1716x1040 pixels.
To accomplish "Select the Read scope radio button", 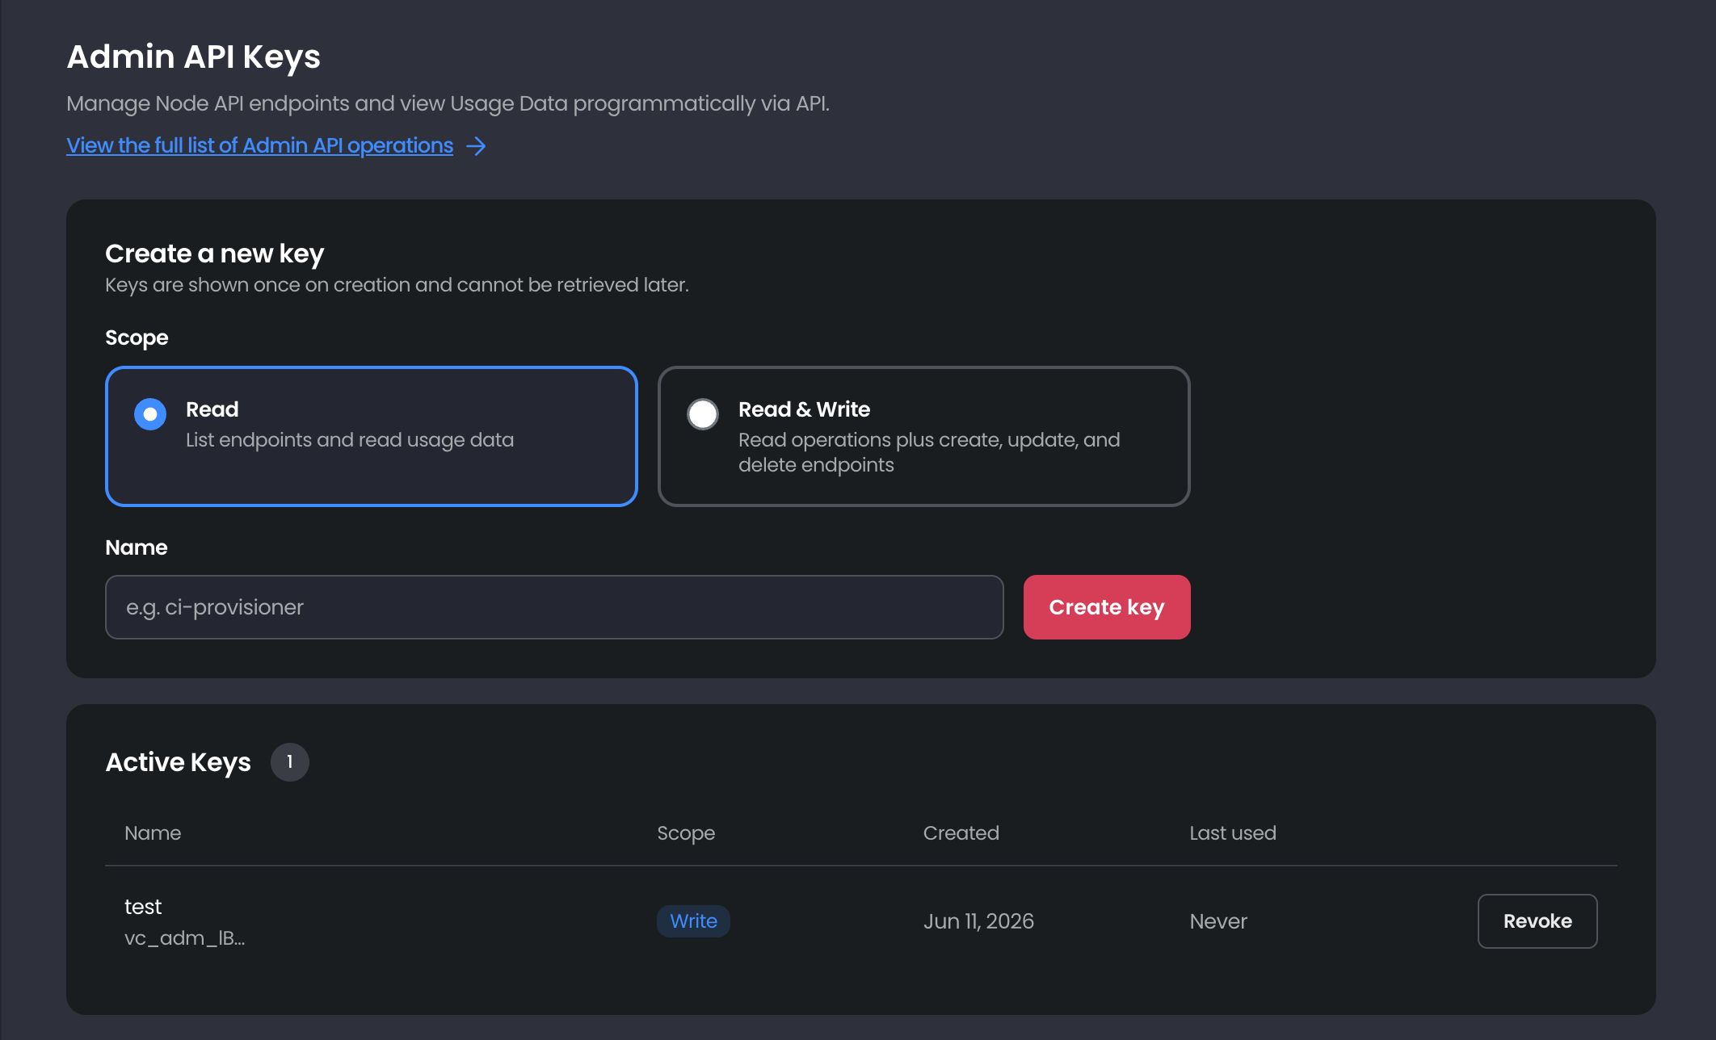I will pos(150,414).
